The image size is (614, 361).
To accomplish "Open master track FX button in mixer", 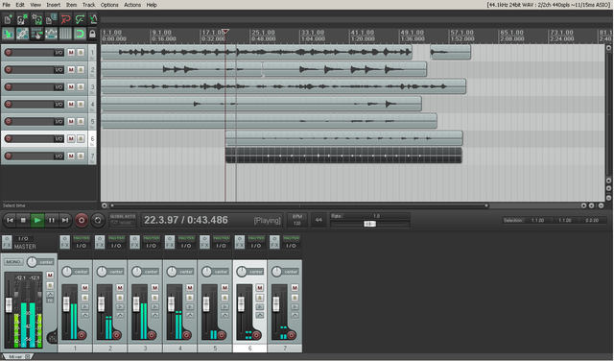I will (7, 242).
